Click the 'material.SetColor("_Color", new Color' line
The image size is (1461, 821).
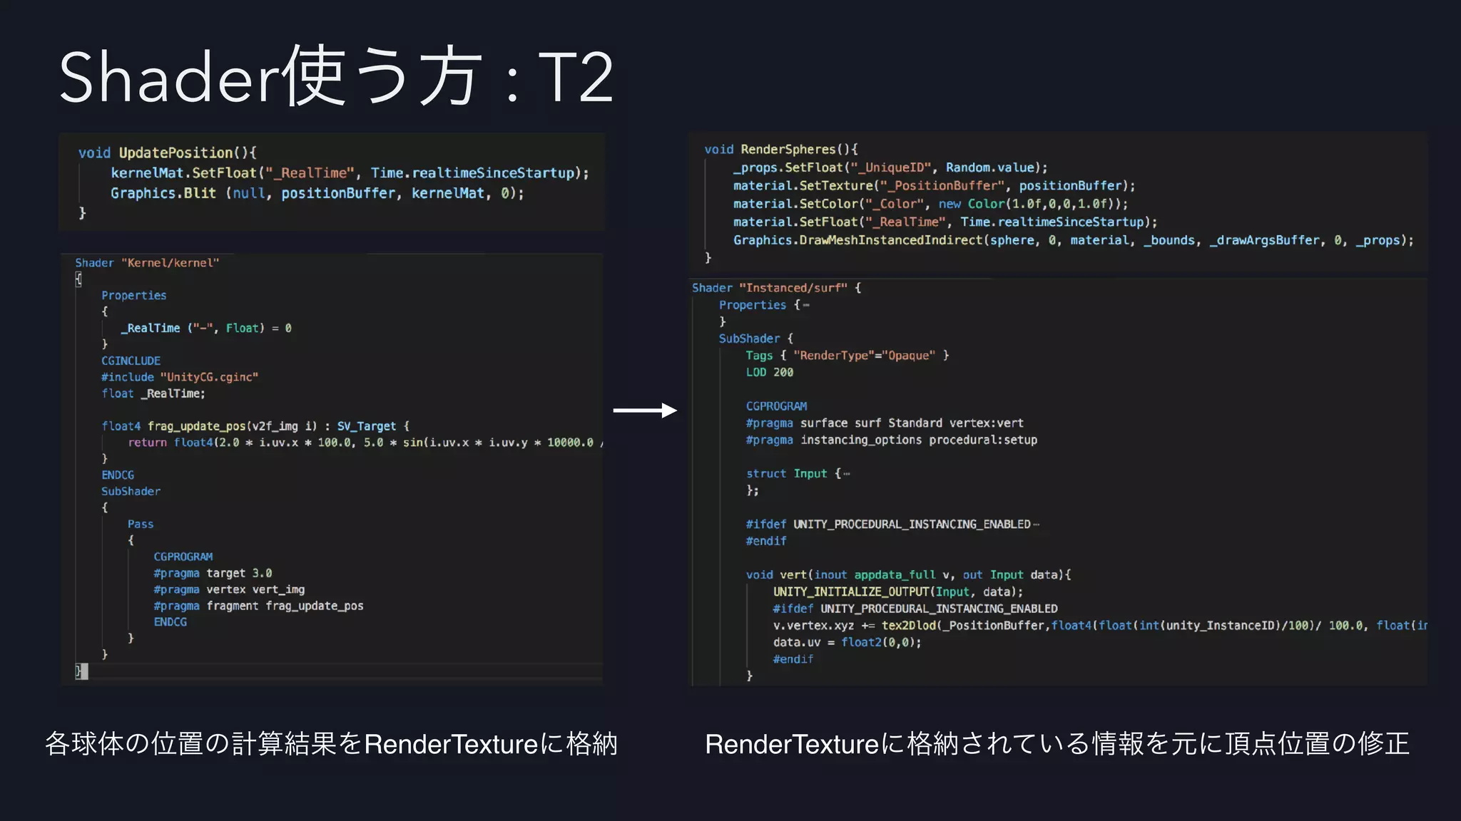[x=931, y=204]
